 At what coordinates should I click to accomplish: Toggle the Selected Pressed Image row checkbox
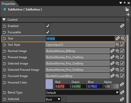pyautogui.click(x=122, y=69)
